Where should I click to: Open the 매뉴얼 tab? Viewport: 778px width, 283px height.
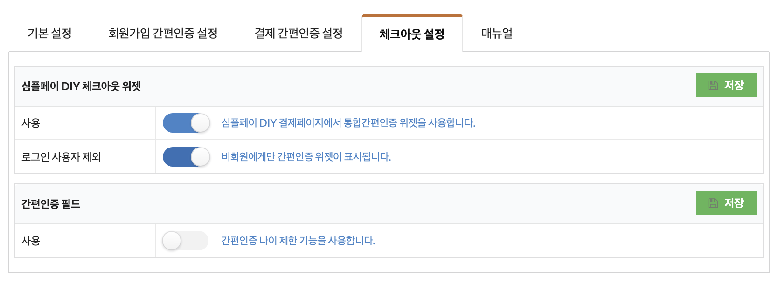coord(497,34)
